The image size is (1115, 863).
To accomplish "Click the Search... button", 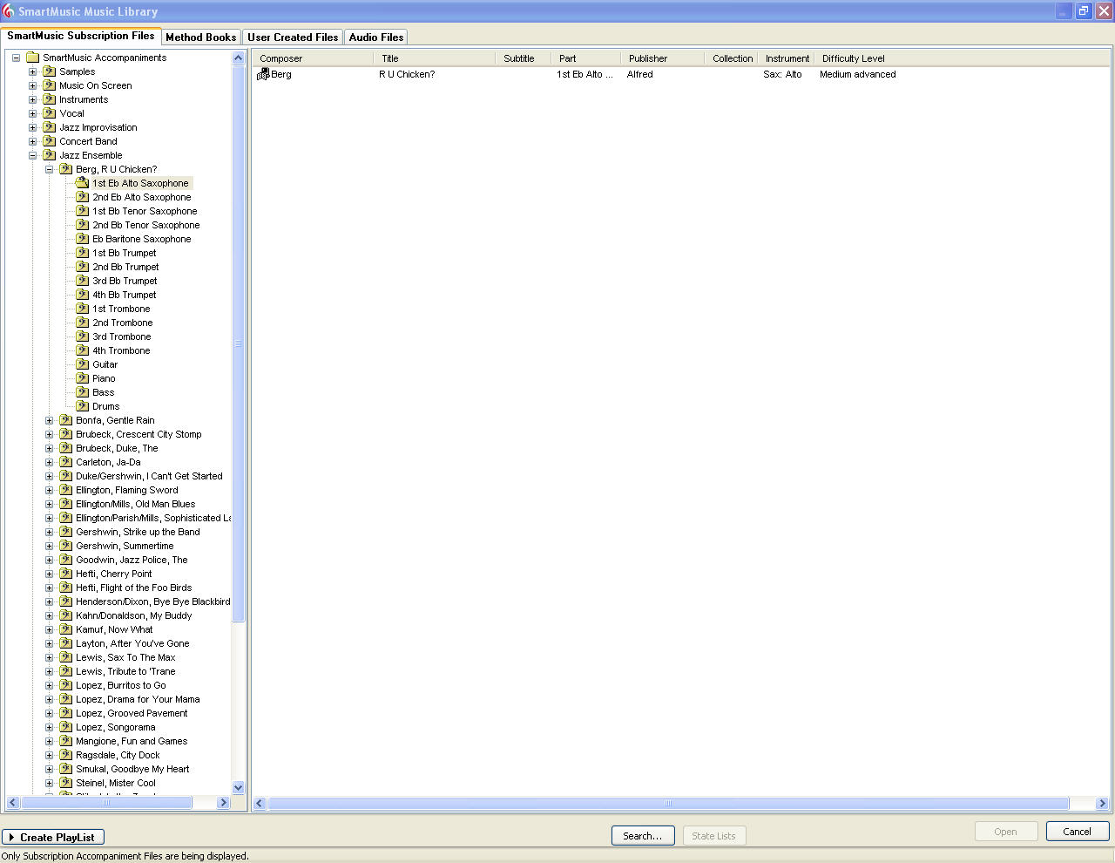I will 643,835.
